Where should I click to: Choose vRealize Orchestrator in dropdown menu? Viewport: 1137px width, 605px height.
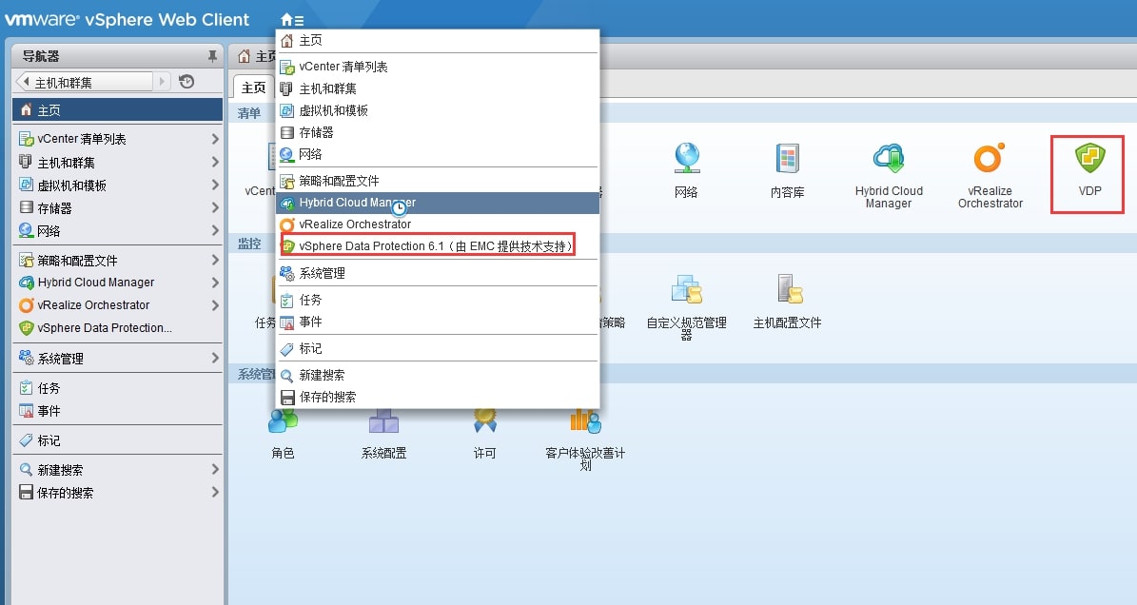(x=438, y=224)
